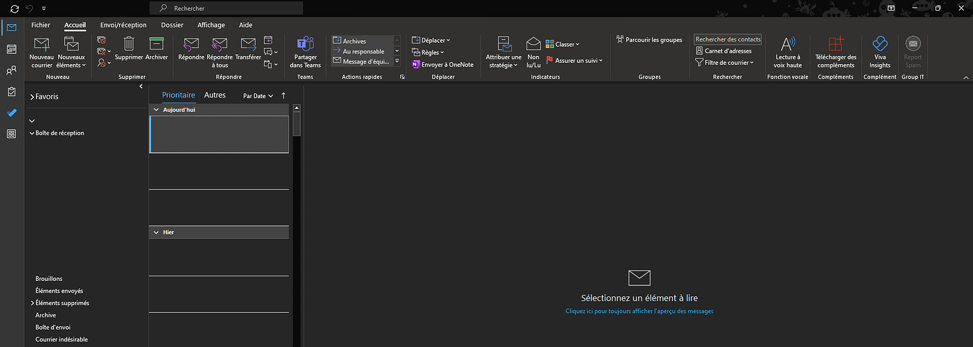This screenshot has height=347, width=973.
Task: Open the Fichier menu tab
Action: [x=41, y=25]
